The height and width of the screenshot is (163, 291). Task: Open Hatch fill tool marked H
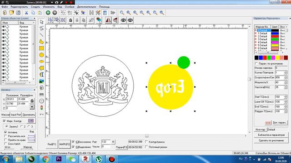[91, 13]
